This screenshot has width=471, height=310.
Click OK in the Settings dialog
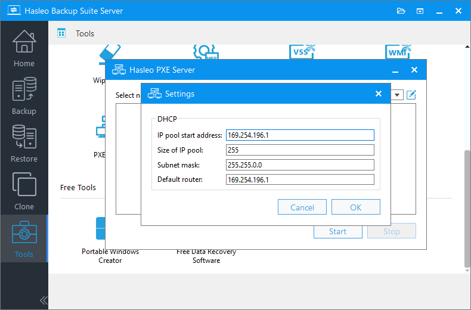(356, 207)
